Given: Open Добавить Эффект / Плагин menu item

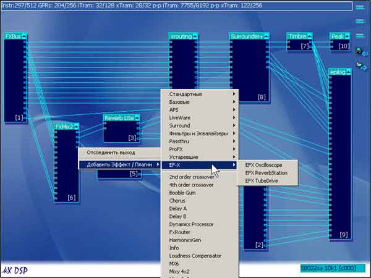Looking at the screenshot, I should pos(120,164).
